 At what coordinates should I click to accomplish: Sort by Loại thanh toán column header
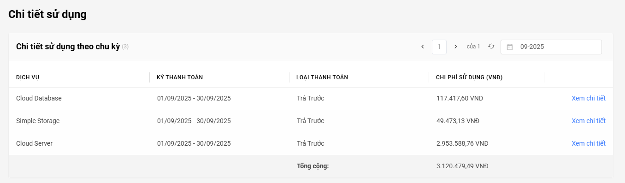click(x=322, y=77)
